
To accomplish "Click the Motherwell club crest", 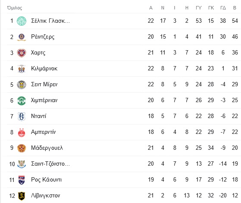I will click(x=22, y=148).
